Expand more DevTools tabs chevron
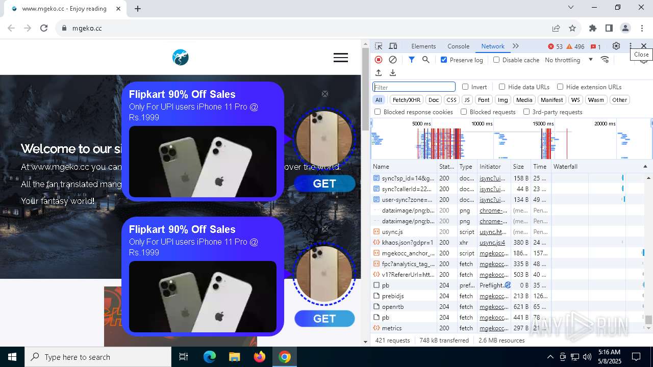The height and width of the screenshot is (367, 653). (x=516, y=46)
